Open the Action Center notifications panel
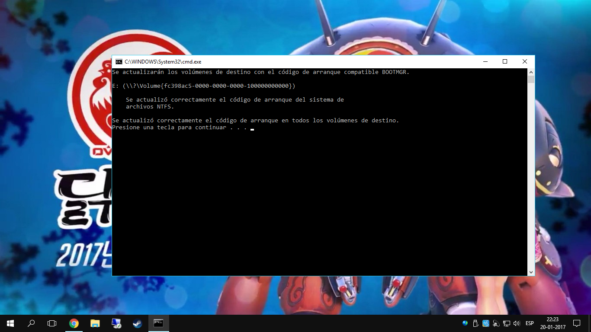Image resolution: width=591 pixels, height=332 pixels. tap(577, 323)
